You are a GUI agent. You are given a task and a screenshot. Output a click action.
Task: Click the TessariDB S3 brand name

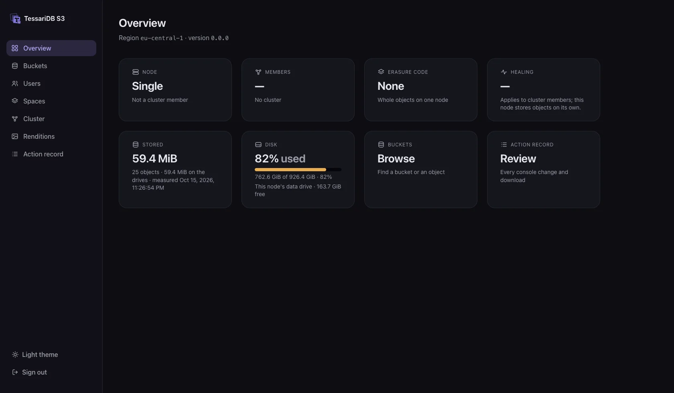tap(44, 18)
